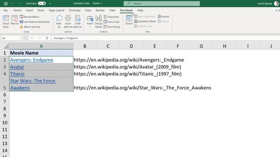
Task: Open Star Wars: The Force Awakens link
Action: [x=33, y=84]
